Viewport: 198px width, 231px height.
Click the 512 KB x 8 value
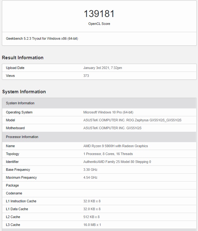[x=92, y=217]
